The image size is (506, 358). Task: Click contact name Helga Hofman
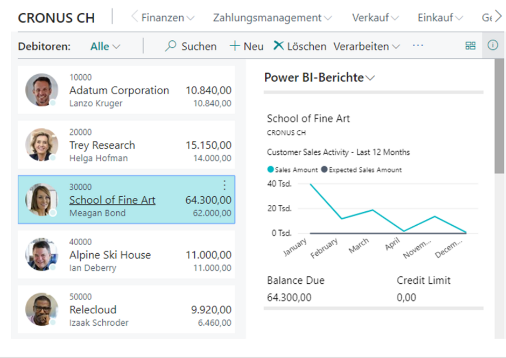pos(99,158)
